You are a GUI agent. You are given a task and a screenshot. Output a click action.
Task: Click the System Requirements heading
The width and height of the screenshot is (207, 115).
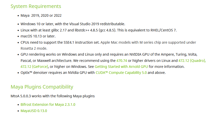coord(36,6)
